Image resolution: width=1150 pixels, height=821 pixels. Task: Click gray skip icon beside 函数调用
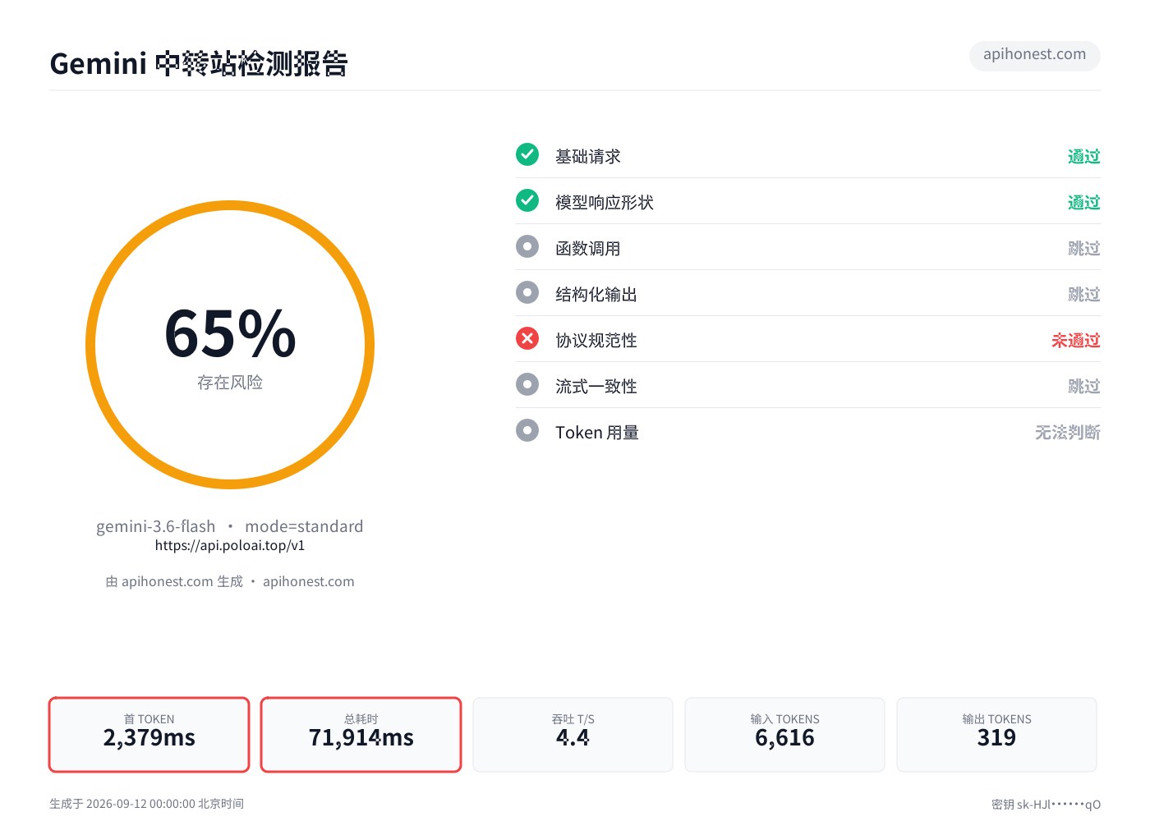click(527, 246)
